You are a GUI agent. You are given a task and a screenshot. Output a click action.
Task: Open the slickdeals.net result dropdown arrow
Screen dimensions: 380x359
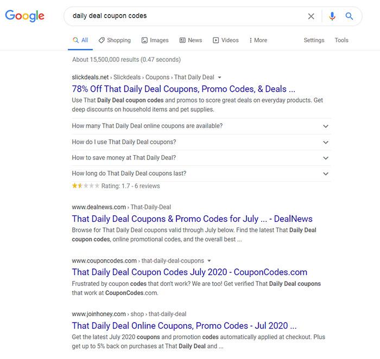pyautogui.click(x=219, y=78)
